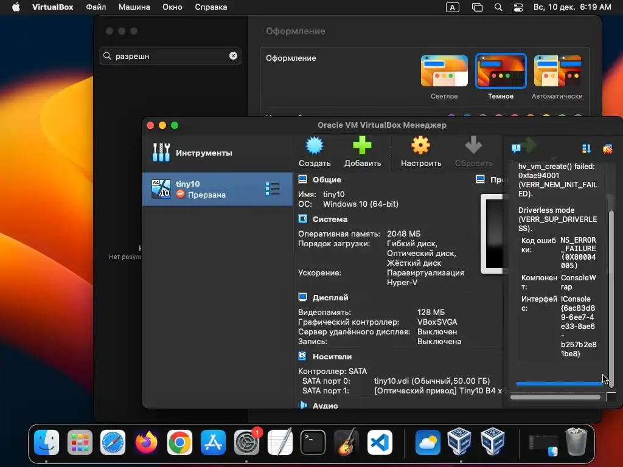Open the Машина menu

(134, 7)
